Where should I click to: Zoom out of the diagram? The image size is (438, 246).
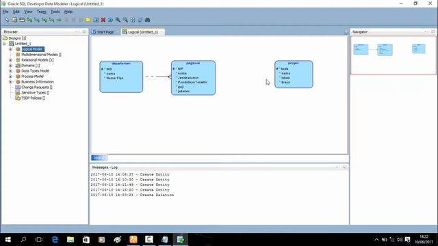[125, 20]
